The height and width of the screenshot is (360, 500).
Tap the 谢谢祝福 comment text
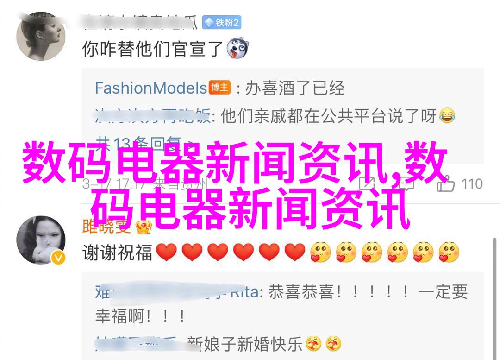(x=117, y=253)
